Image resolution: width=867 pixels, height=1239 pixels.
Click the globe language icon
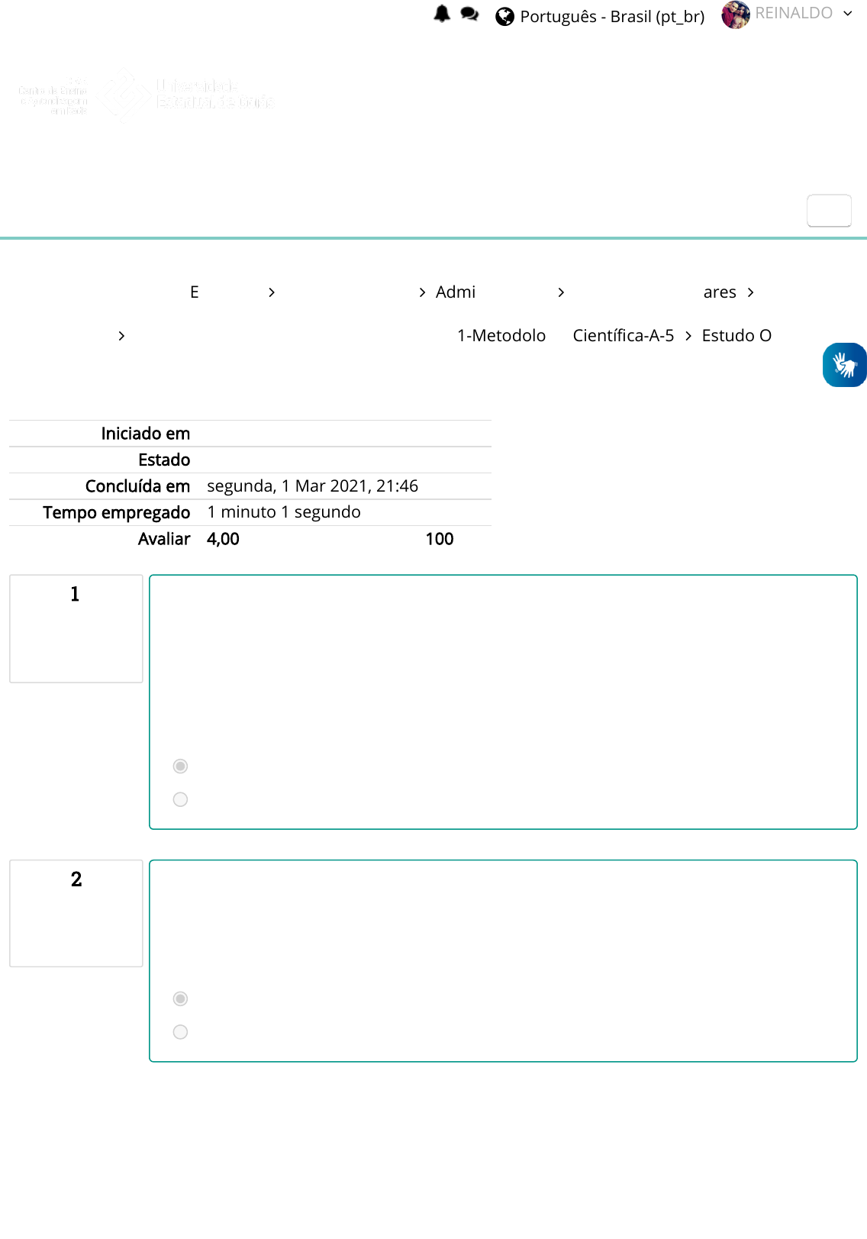coord(504,17)
